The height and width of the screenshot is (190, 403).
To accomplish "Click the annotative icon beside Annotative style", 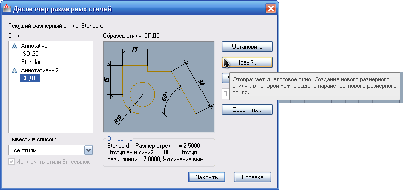I will tap(15, 46).
